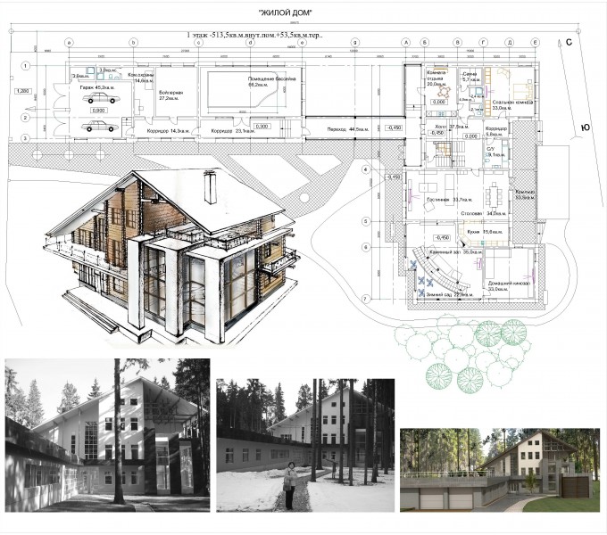Click the "ЖИЛОЙ ДОМ" title text
The image size is (607, 535).
click(285, 13)
